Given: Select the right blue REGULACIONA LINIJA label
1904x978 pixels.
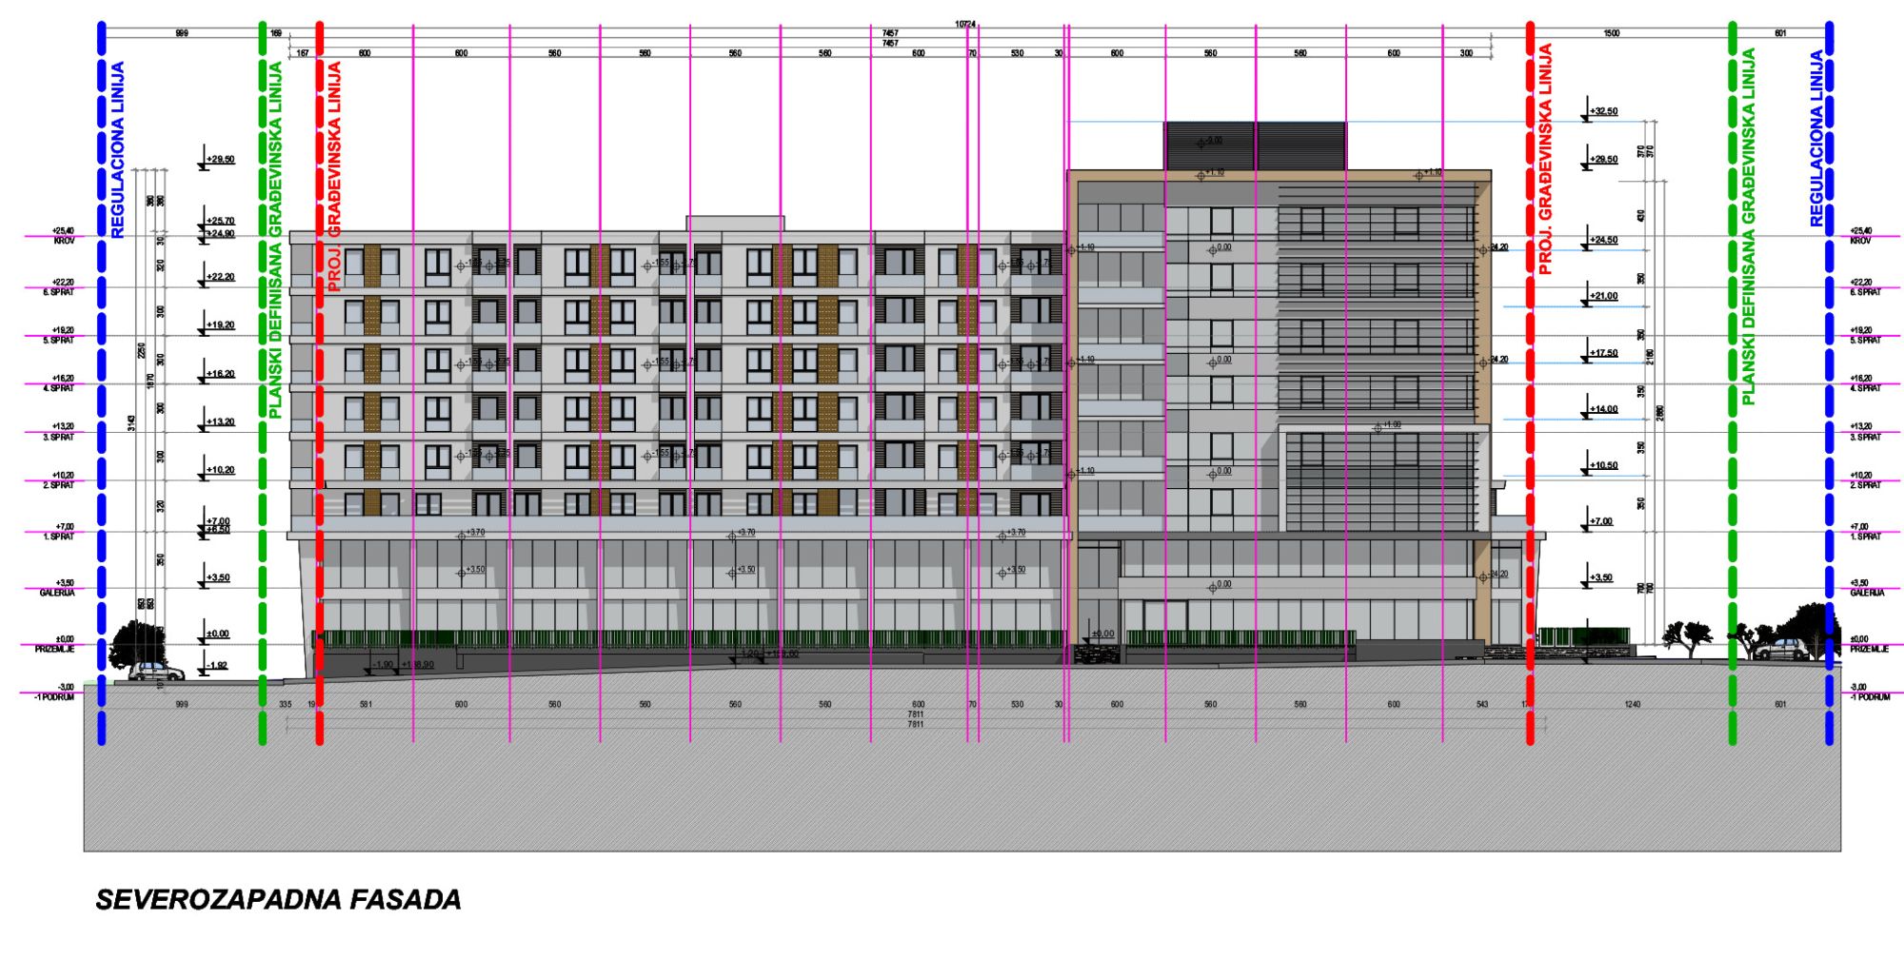Looking at the screenshot, I should coord(1816,139).
